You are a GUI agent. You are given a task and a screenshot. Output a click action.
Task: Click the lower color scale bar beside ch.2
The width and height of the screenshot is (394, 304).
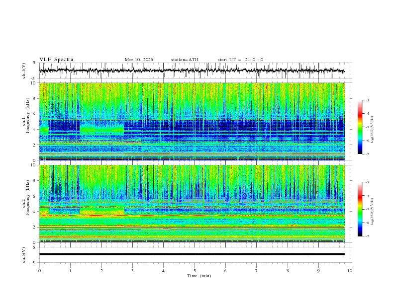pos(360,209)
